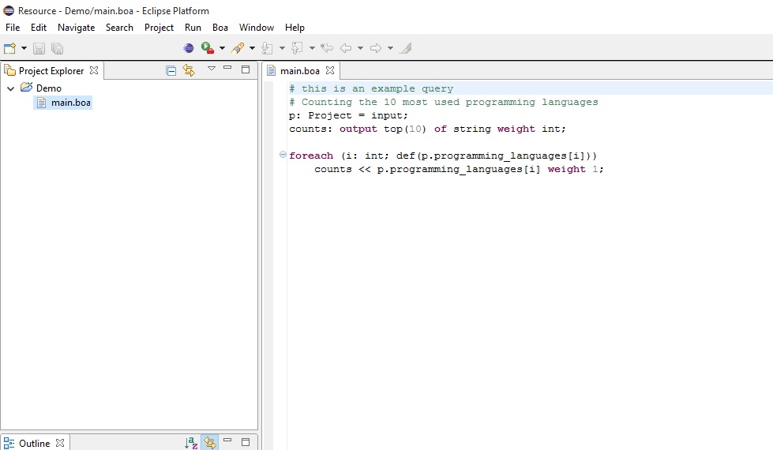The width and height of the screenshot is (773, 450).
Task: Open the Navigate menu
Action: 76,28
